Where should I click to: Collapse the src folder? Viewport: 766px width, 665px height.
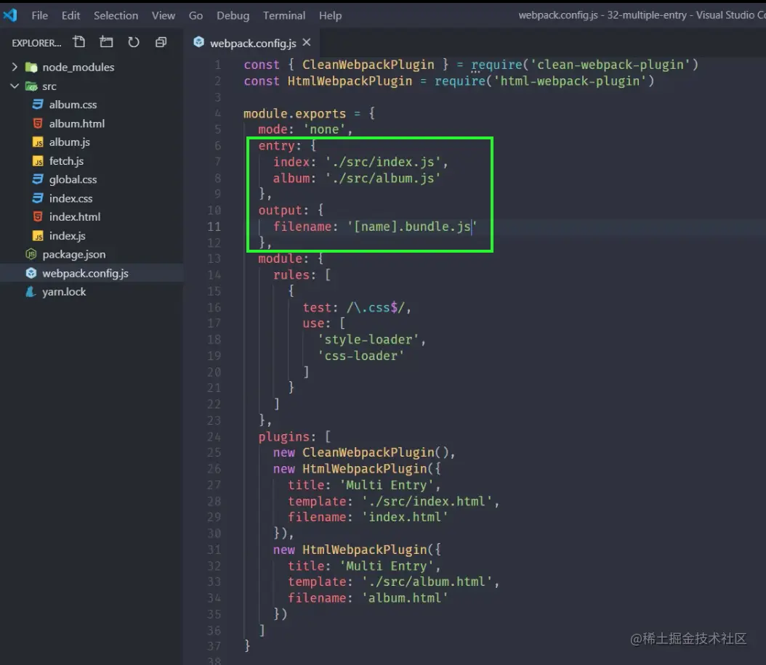pyautogui.click(x=15, y=86)
